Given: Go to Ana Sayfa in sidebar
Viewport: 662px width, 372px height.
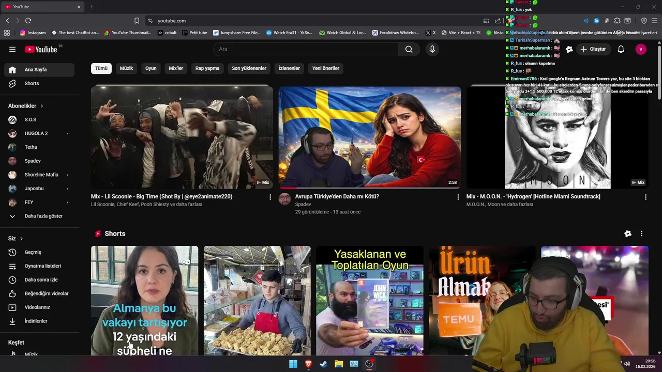Looking at the screenshot, I should 39,70.
